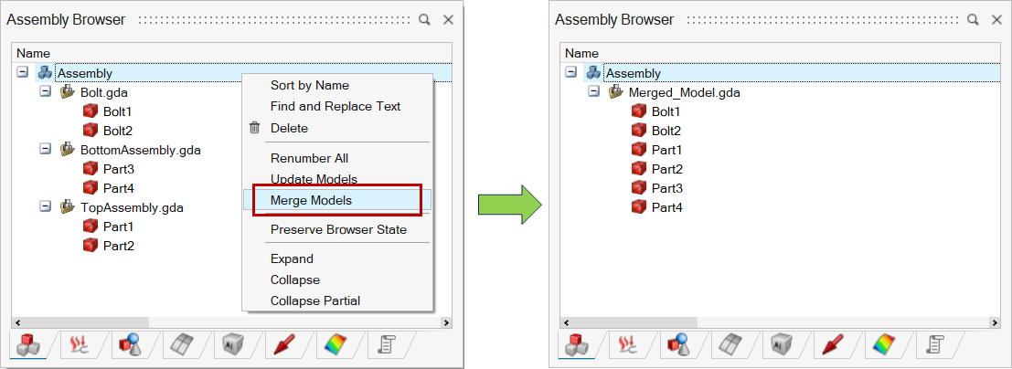1012x369 pixels.
Task: Collapse the TopAssembly.gda tree node
Action: point(45,207)
